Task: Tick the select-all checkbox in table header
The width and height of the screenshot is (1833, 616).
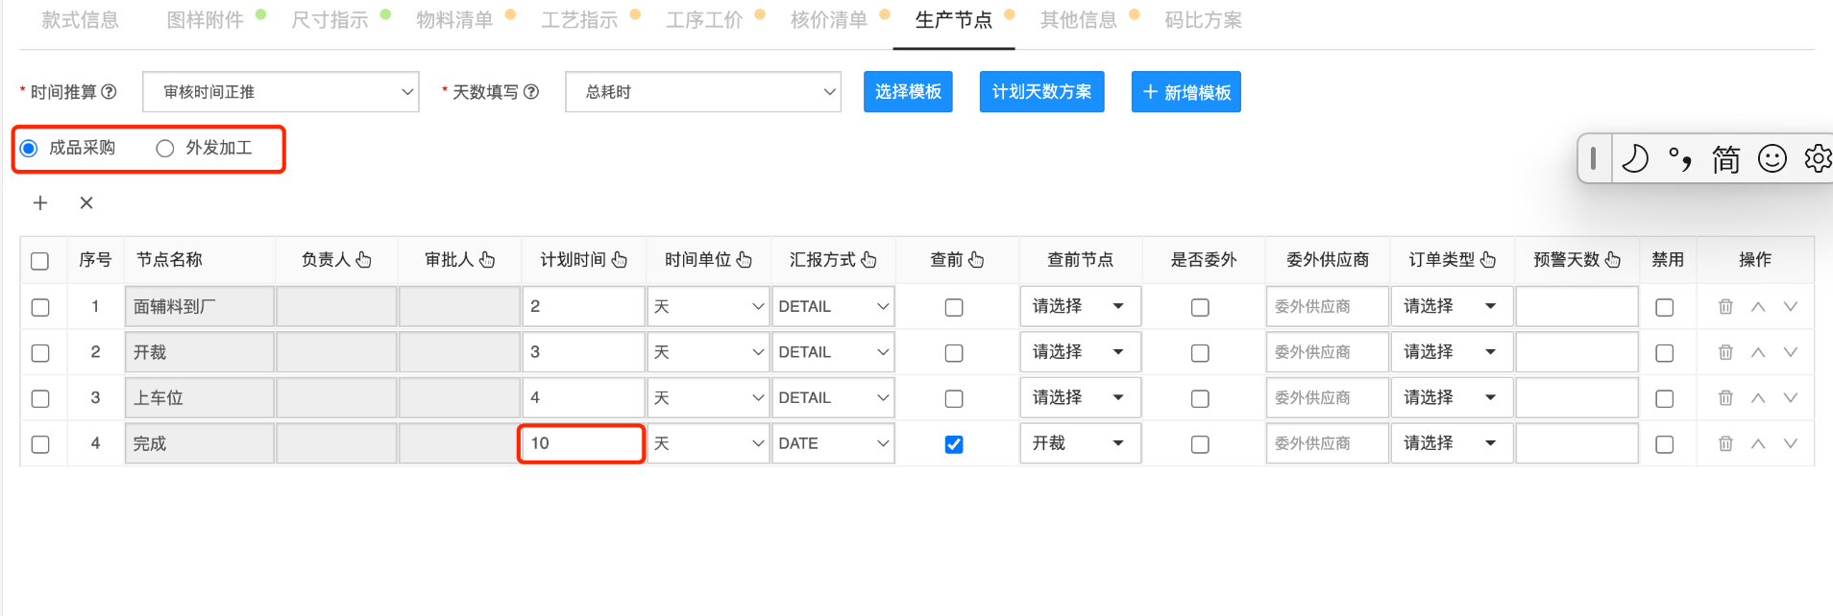Action: click(x=40, y=261)
